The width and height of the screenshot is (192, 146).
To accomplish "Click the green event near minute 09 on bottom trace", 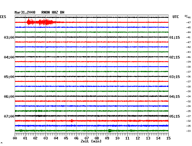I will [x=110, y=131].
